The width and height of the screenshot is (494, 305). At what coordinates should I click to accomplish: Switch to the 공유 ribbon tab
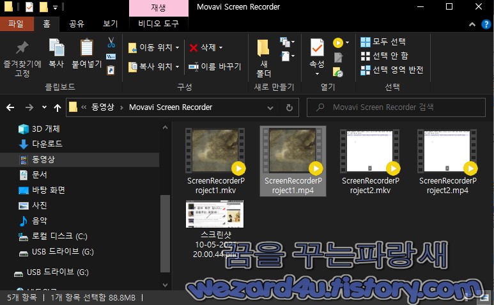(x=77, y=24)
